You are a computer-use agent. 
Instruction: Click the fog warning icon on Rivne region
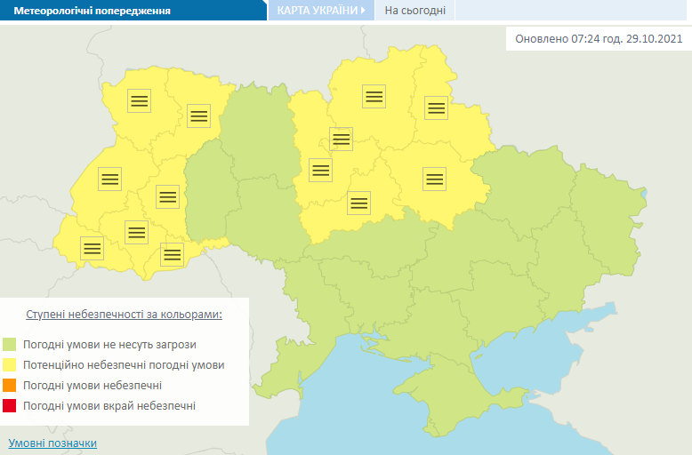click(x=198, y=116)
